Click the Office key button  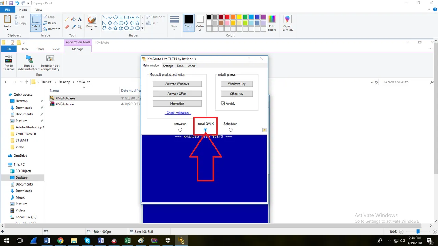[236, 94]
